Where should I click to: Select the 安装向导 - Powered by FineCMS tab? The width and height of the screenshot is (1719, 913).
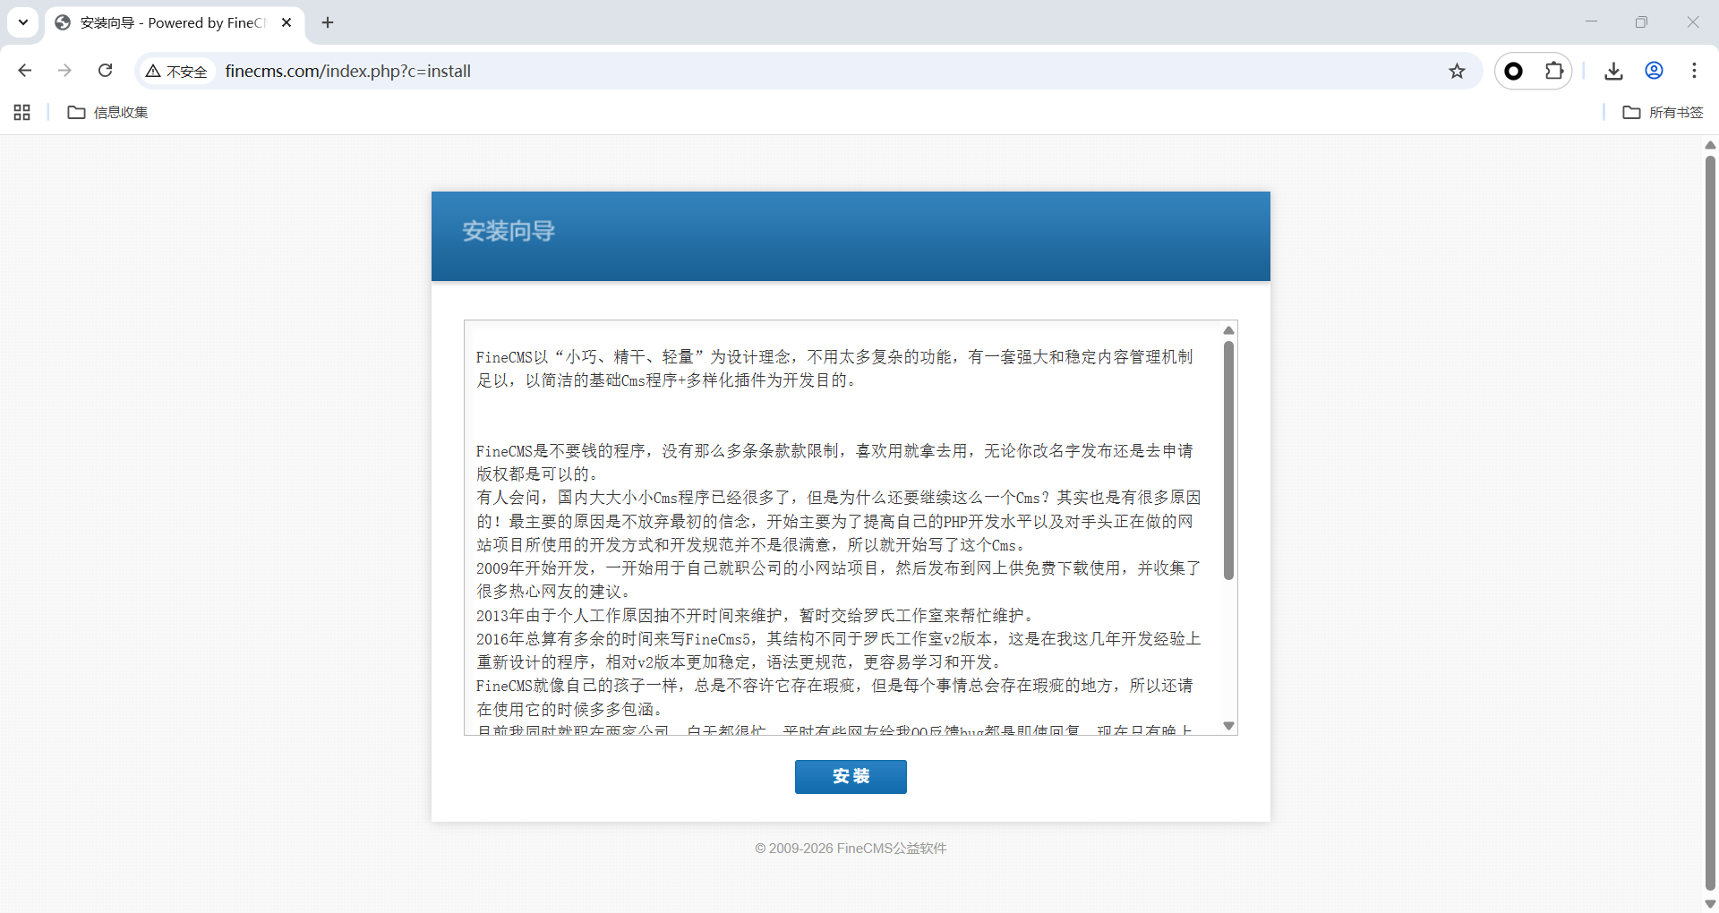(174, 22)
